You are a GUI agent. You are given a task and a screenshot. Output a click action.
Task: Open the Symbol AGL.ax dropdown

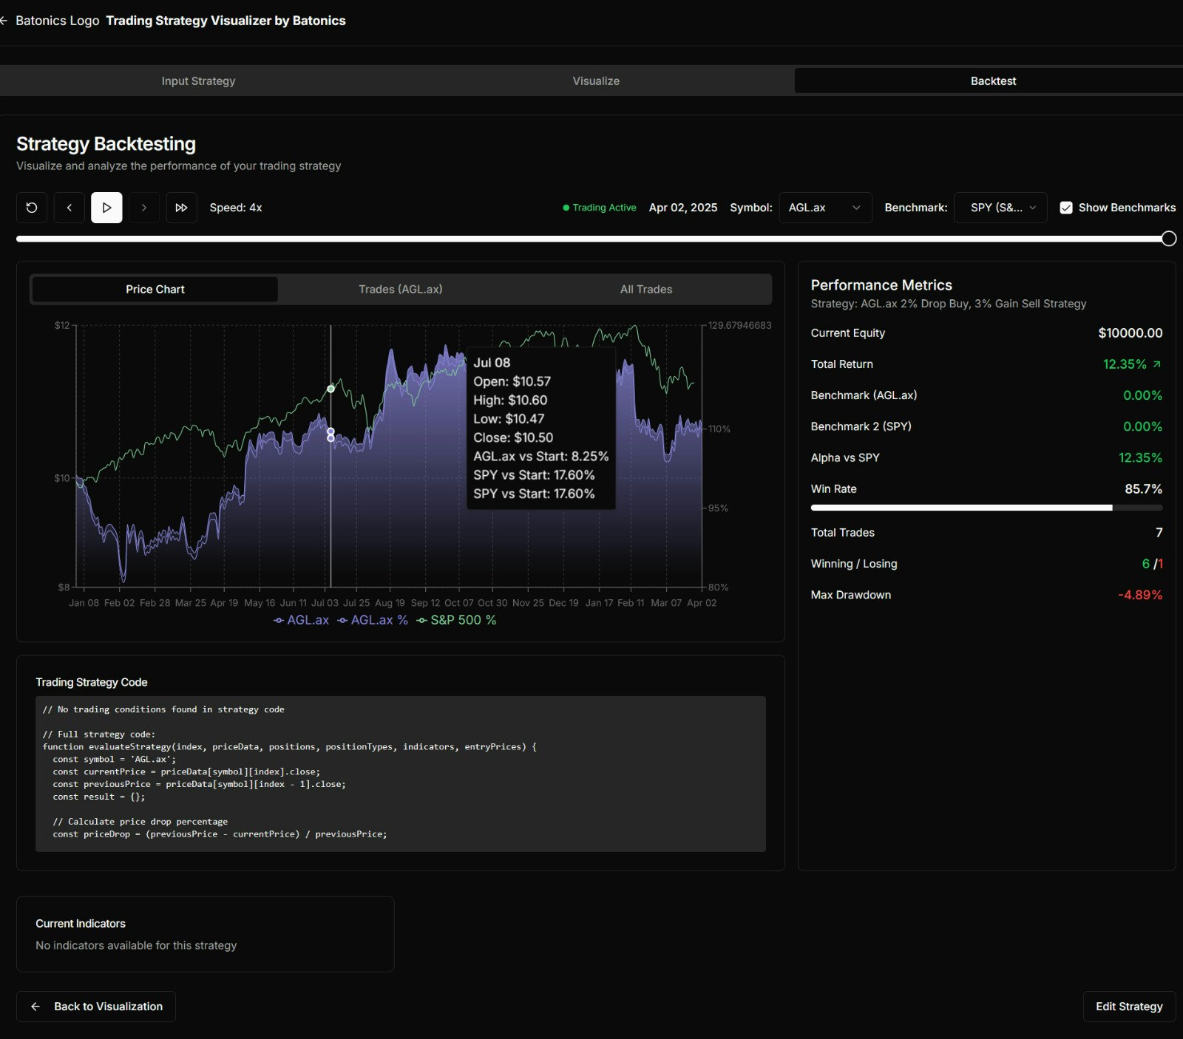(825, 208)
